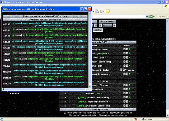This screenshot has width=169, height=121.
Task: Maximize the Reporte de escaneo popup window
Action: tap(86, 9)
